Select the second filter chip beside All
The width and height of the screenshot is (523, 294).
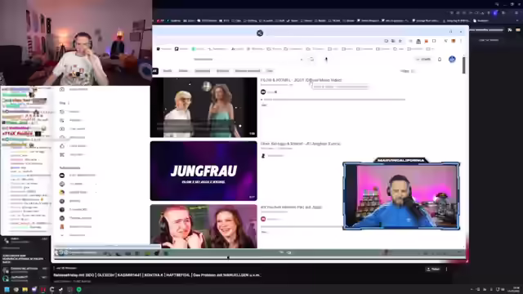(x=168, y=71)
